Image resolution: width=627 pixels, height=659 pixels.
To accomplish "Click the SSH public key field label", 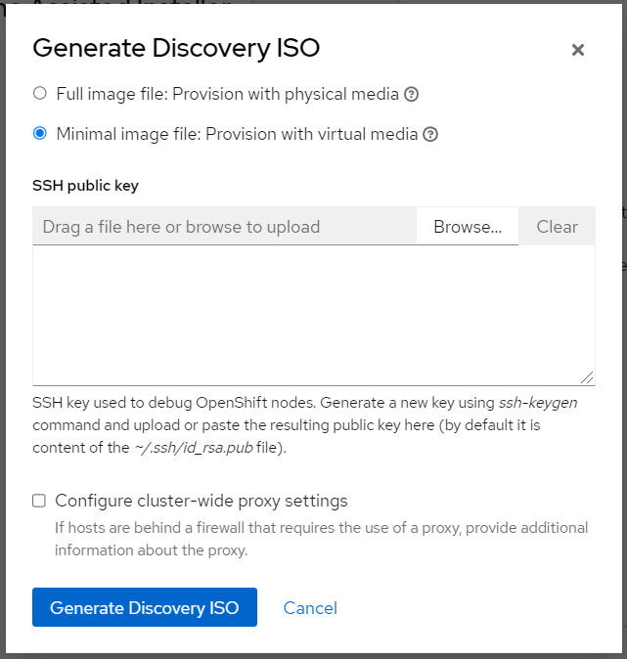I will 85,186.
